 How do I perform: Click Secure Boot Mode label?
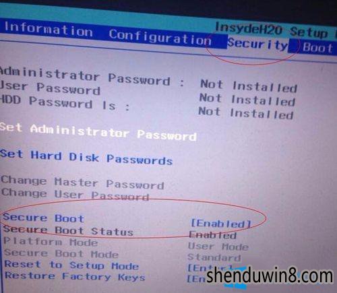tap(61, 253)
